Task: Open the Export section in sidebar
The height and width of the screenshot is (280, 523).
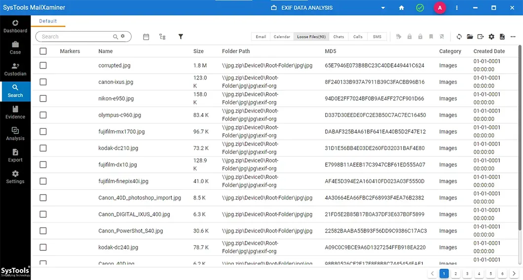Action: click(15, 156)
